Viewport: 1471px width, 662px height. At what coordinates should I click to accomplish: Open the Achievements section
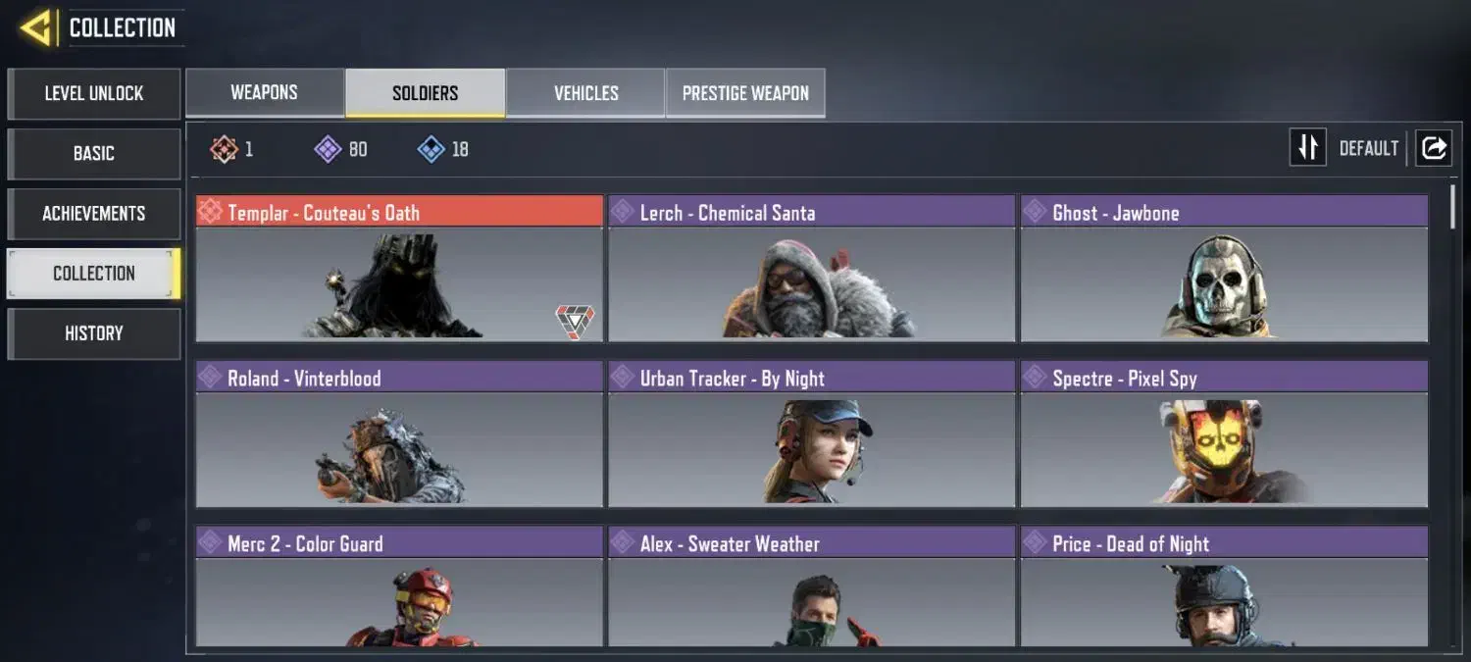94,214
